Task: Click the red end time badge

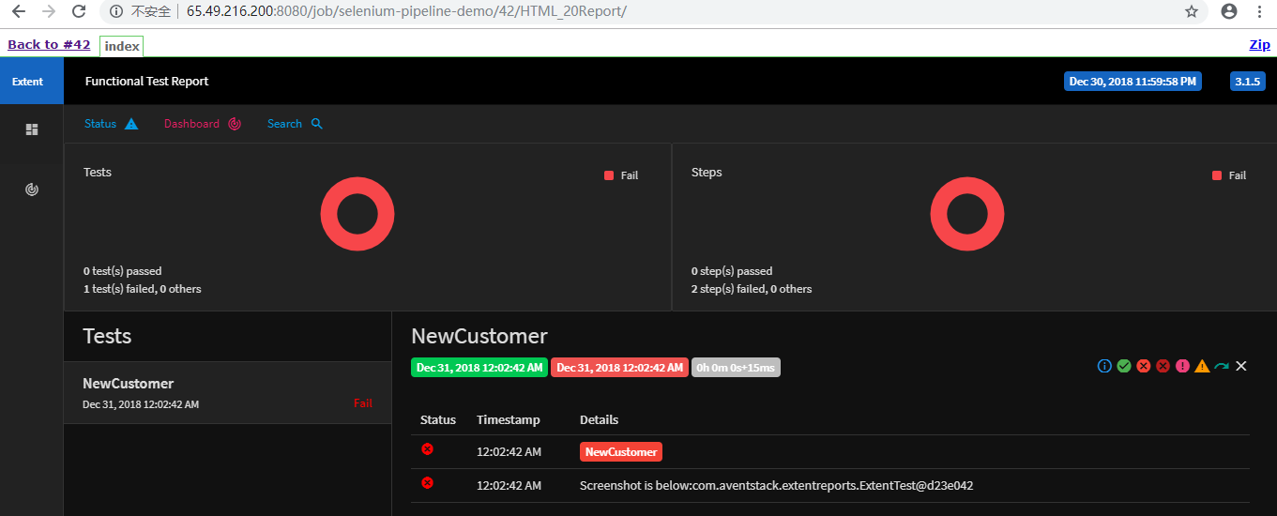Action: tap(619, 368)
